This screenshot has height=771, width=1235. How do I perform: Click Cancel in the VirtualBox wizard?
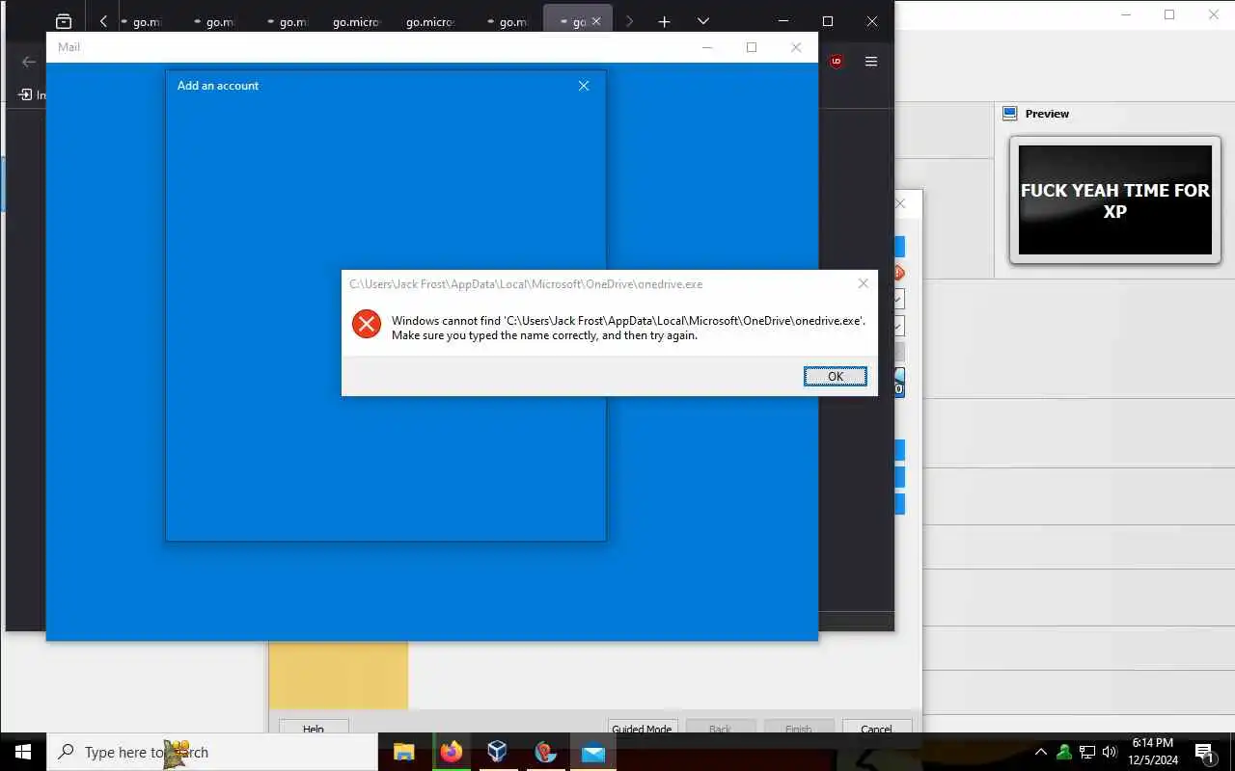(876, 729)
